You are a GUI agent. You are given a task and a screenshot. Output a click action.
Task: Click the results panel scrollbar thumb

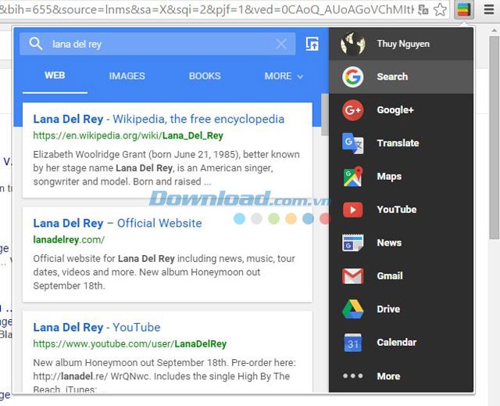[325, 114]
